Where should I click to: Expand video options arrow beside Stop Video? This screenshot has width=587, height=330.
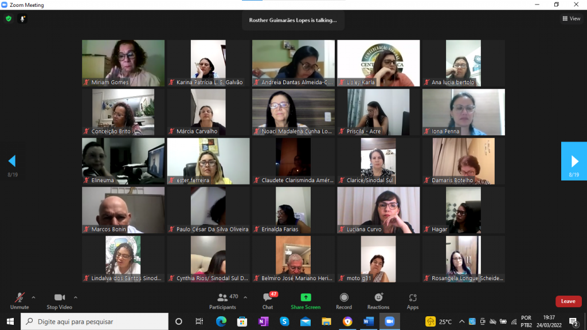75,297
